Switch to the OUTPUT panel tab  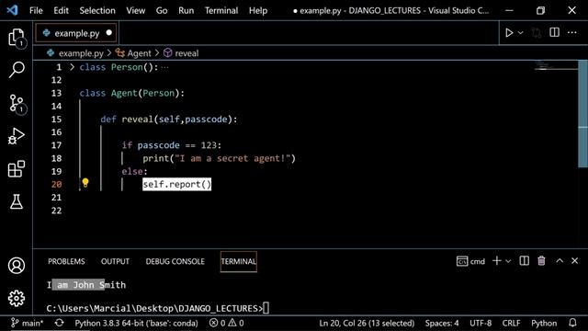[x=115, y=261]
